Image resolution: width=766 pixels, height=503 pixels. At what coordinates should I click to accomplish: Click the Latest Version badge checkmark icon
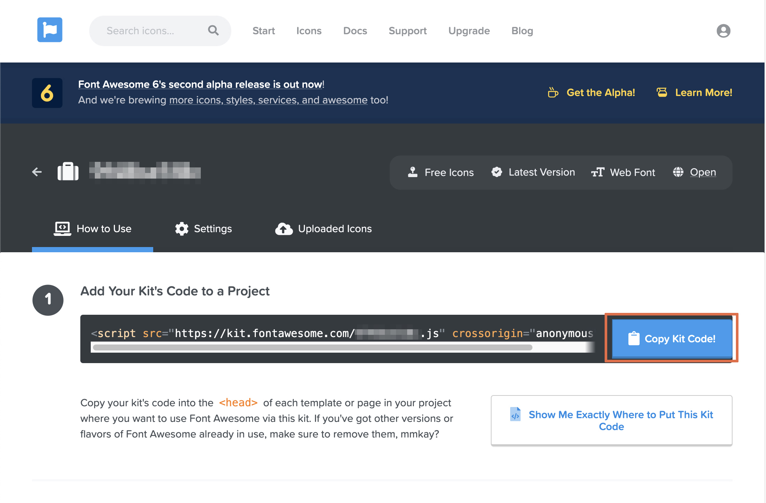(496, 172)
